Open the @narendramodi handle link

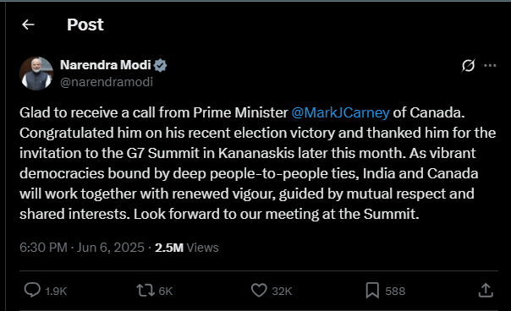point(107,82)
